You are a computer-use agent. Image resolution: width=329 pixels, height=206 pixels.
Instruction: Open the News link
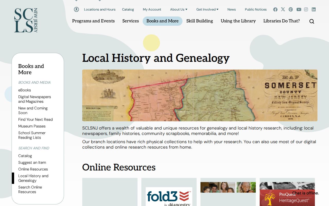232,10
